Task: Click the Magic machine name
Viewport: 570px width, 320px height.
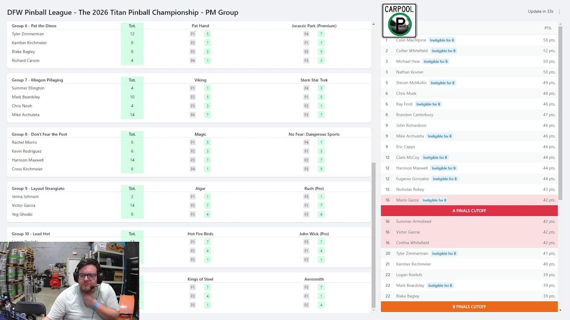Action: click(x=200, y=134)
